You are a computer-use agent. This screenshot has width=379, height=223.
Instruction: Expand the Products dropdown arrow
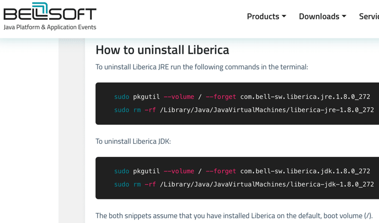coord(284,16)
